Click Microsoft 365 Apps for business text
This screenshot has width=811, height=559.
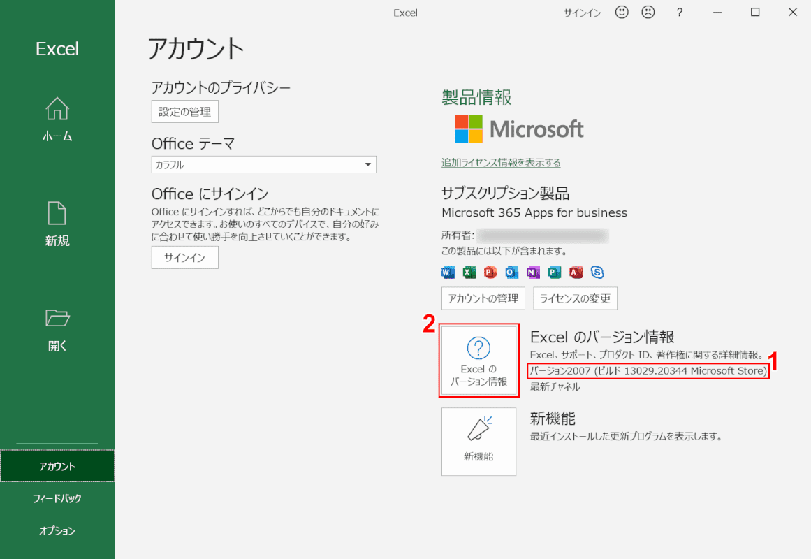(534, 212)
